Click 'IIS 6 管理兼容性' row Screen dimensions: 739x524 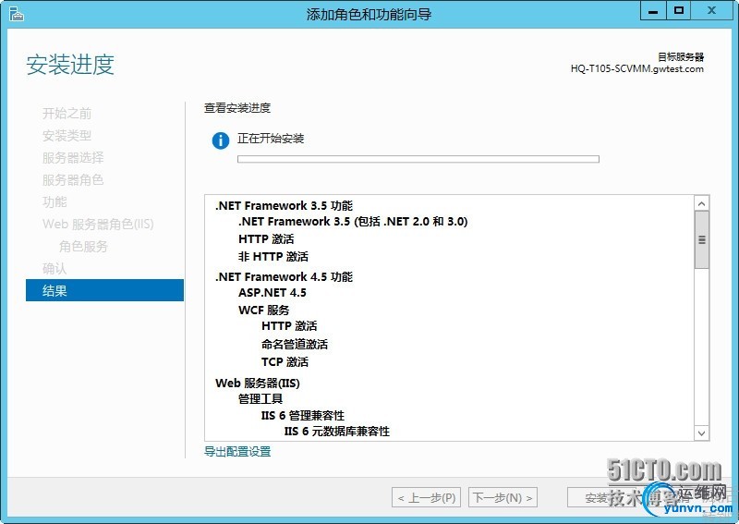point(303,415)
